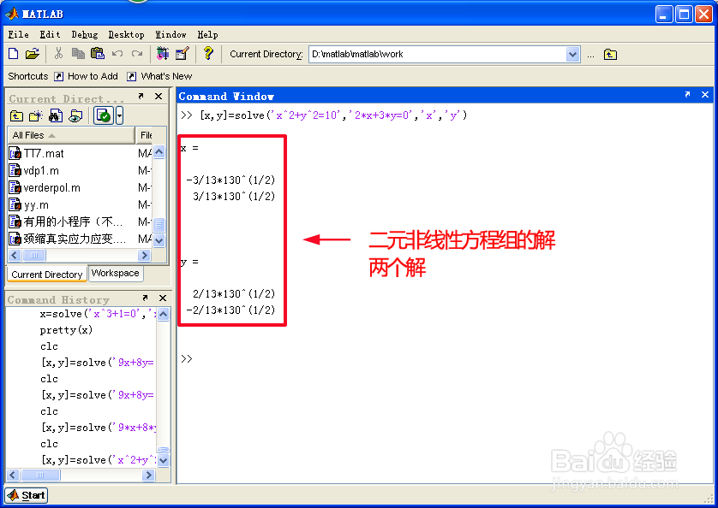The image size is (718, 508).
Task: Open the File menu
Action: (x=18, y=35)
